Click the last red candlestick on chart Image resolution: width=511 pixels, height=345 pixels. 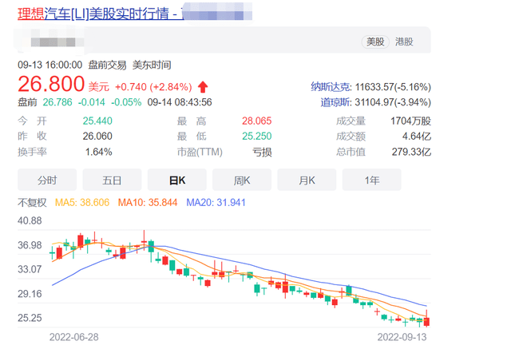426,321
